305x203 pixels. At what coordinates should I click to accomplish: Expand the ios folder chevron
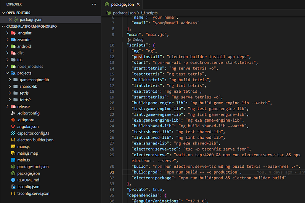(x=7, y=60)
